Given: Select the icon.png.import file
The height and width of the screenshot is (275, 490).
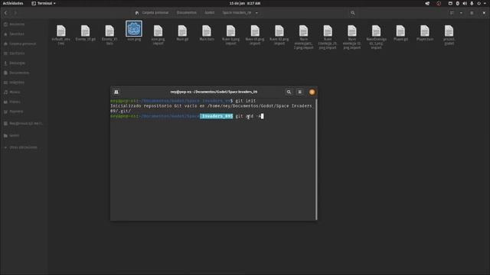Looking at the screenshot, I should [158, 35].
